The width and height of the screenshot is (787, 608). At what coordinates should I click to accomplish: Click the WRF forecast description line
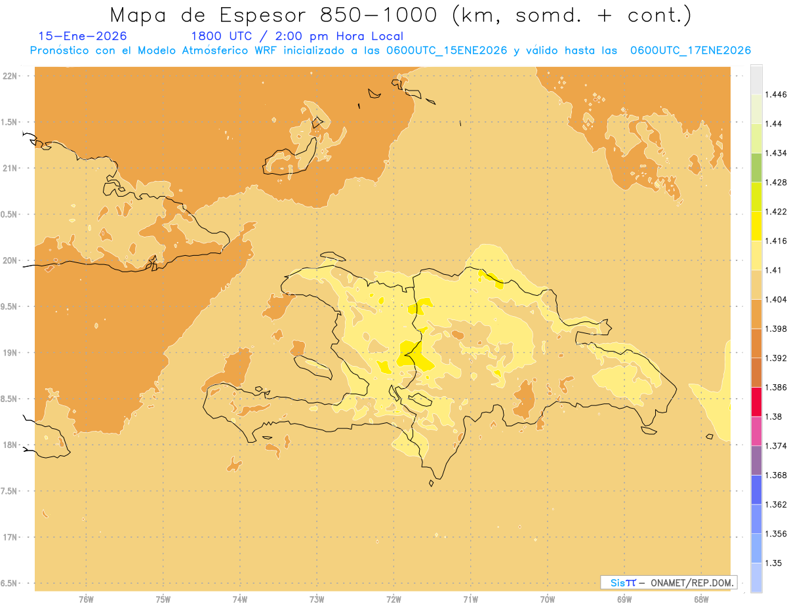pyautogui.click(x=390, y=51)
